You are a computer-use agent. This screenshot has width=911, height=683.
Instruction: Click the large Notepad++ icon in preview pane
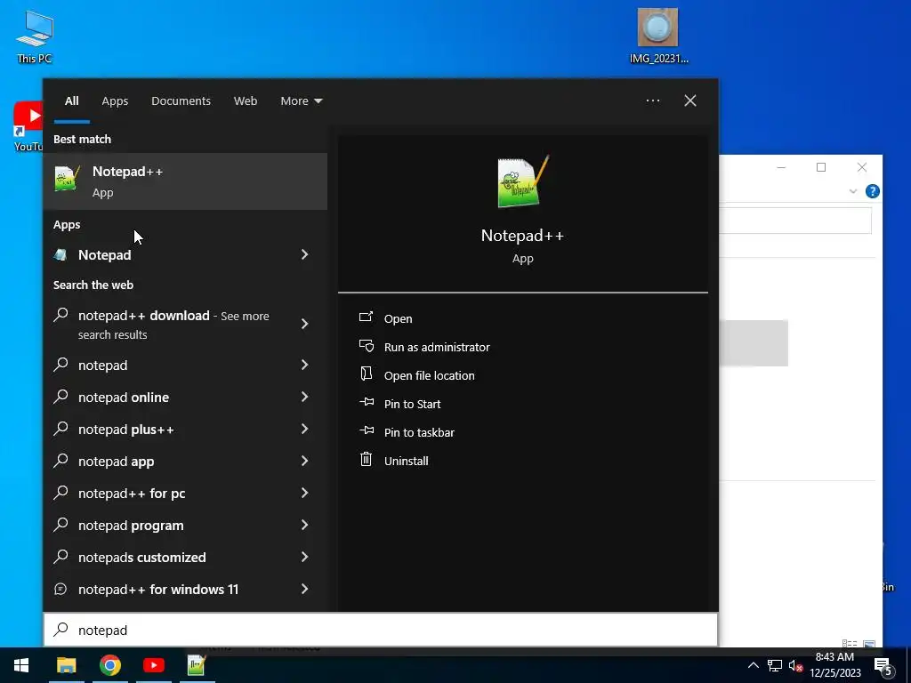[522, 181]
